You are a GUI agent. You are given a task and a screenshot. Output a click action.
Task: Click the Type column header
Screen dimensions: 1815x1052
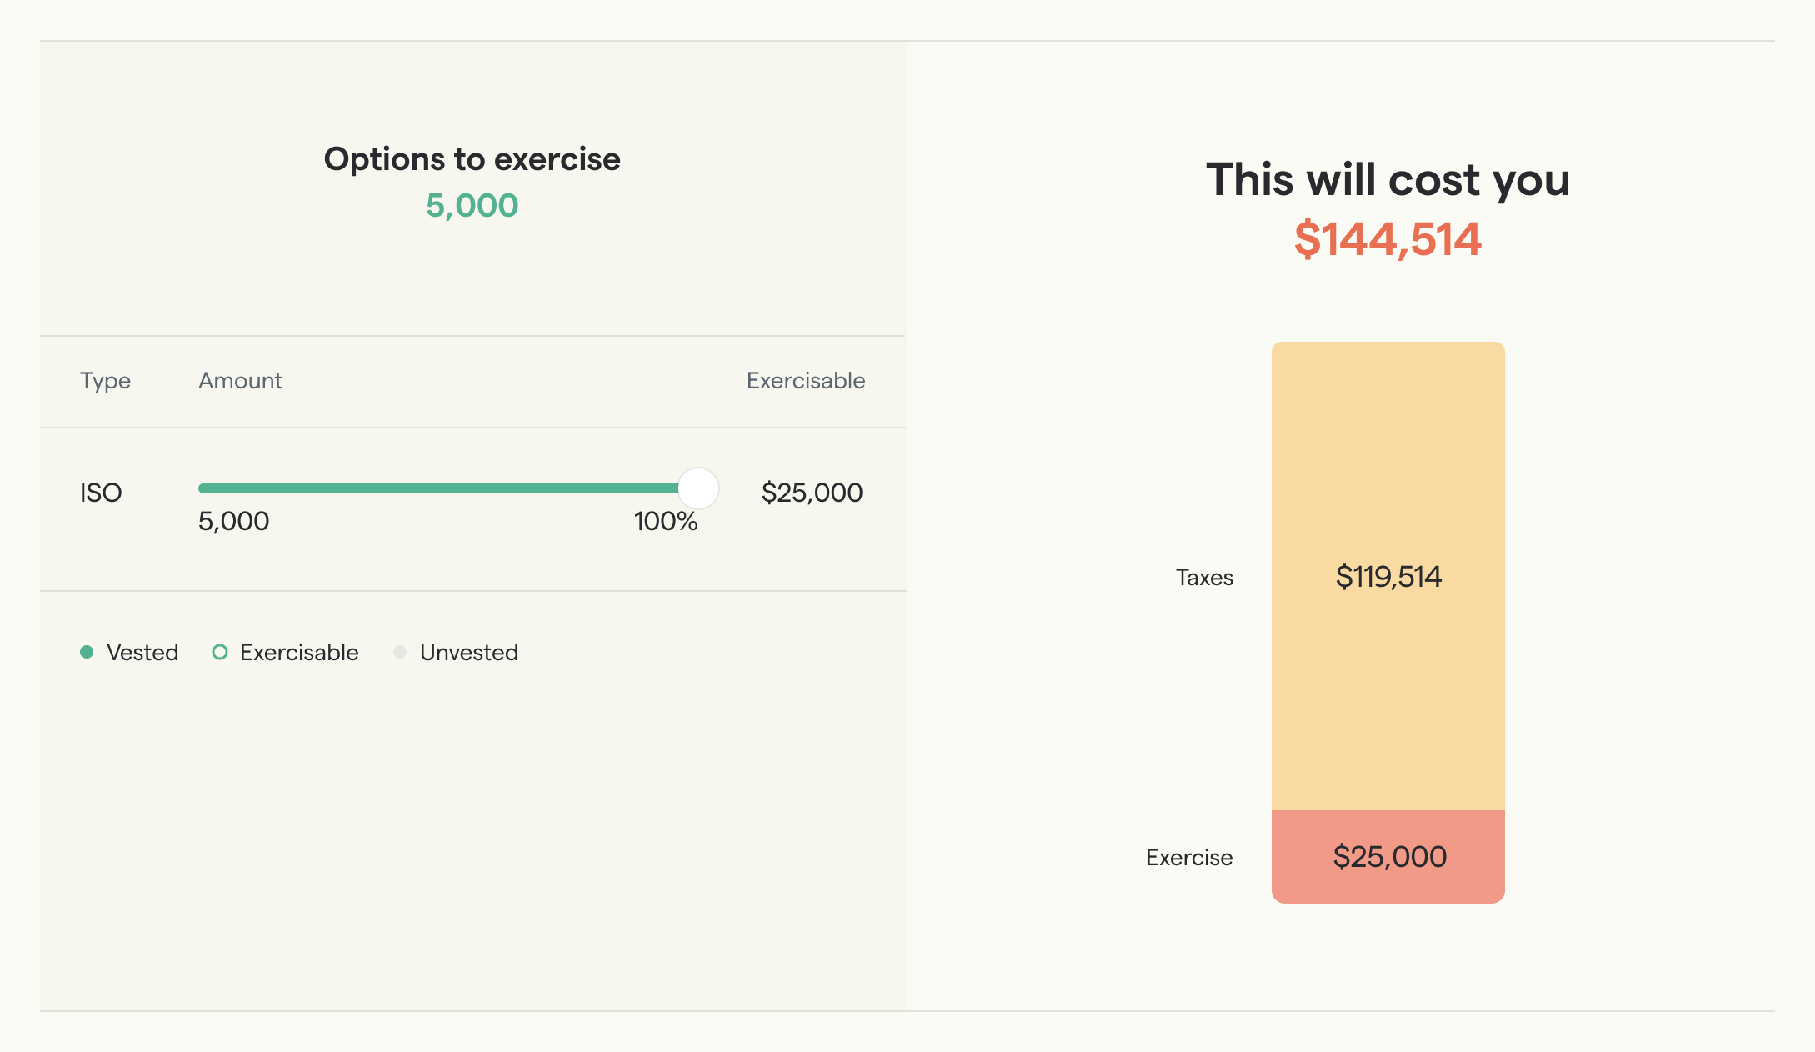click(x=105, y=381)
